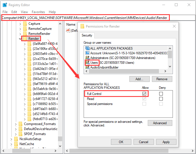The image size is (196, 154).
Task: Open the Edit menu
Action: [14, 12]
